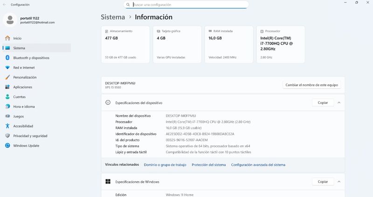Click Cambiar el nombre de este equipo
The image size is (373, 197).
click(311, 85)
